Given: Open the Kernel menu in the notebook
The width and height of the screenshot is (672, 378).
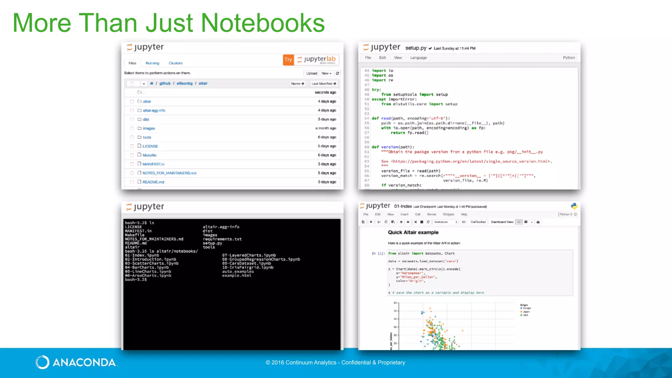Looking at the screenshot, I should [x=431, y=214].
